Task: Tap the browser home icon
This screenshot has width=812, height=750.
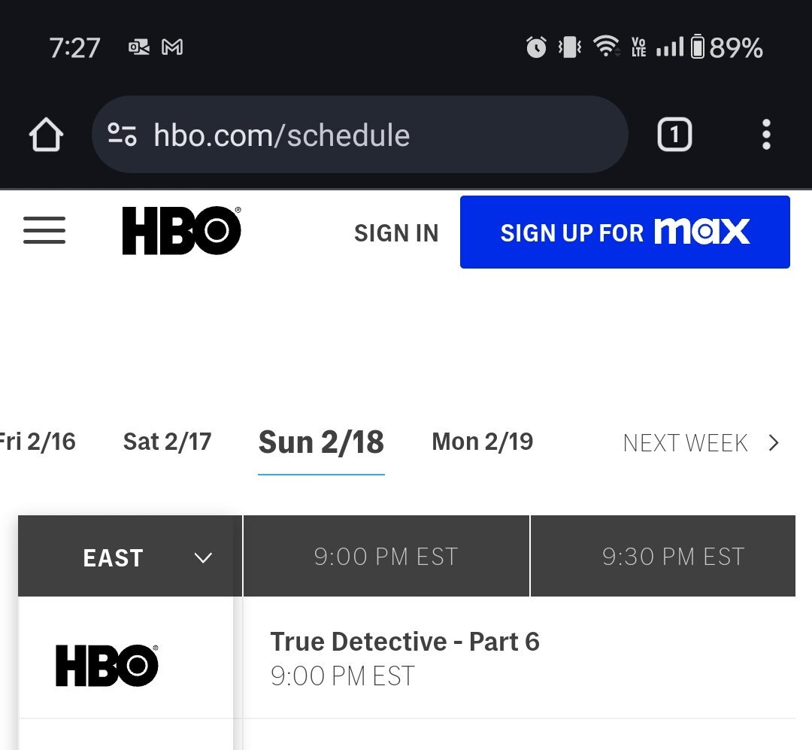Action: [46, 135]
